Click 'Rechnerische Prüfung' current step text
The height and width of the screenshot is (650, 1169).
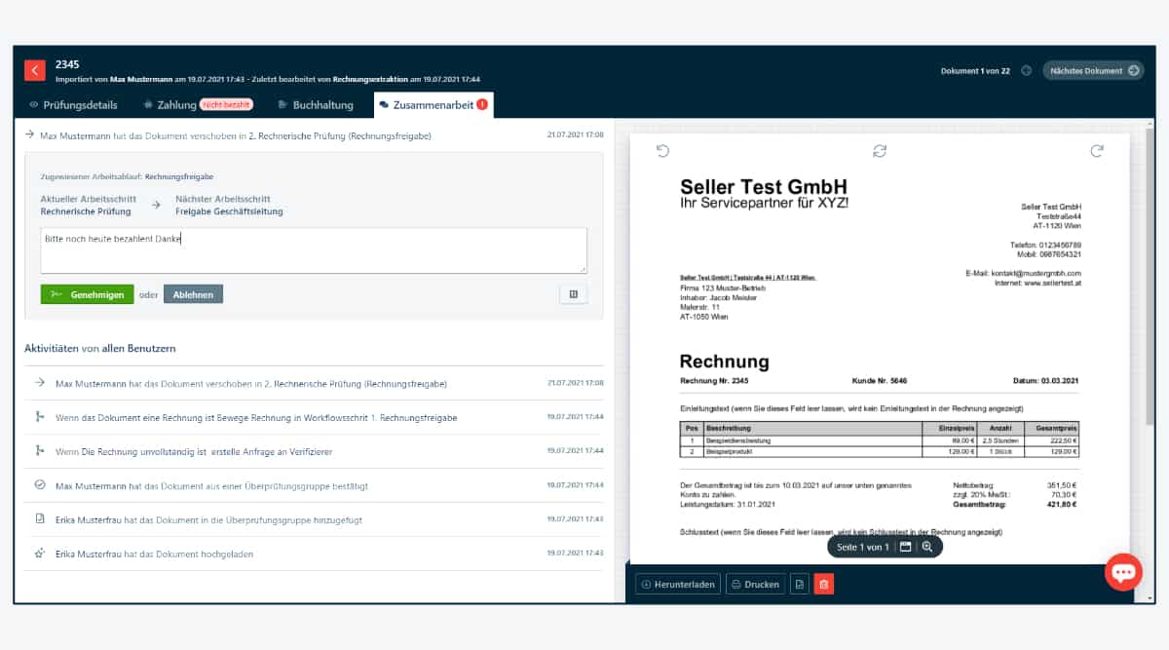[x=86, y=211]
